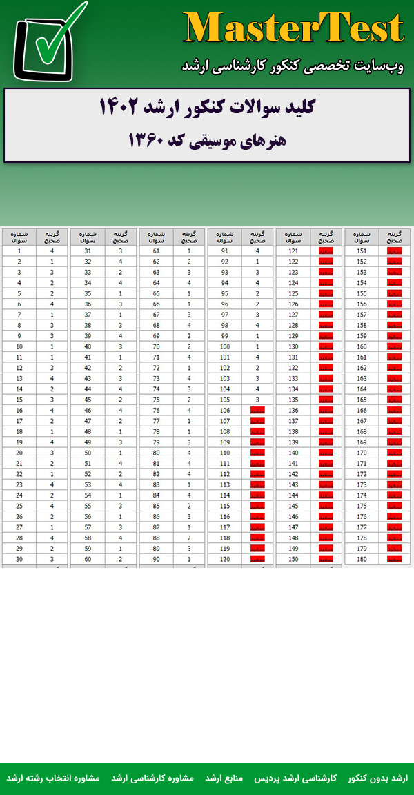
Task: Click the red answer cell for question 106
Action: point(257,410)
